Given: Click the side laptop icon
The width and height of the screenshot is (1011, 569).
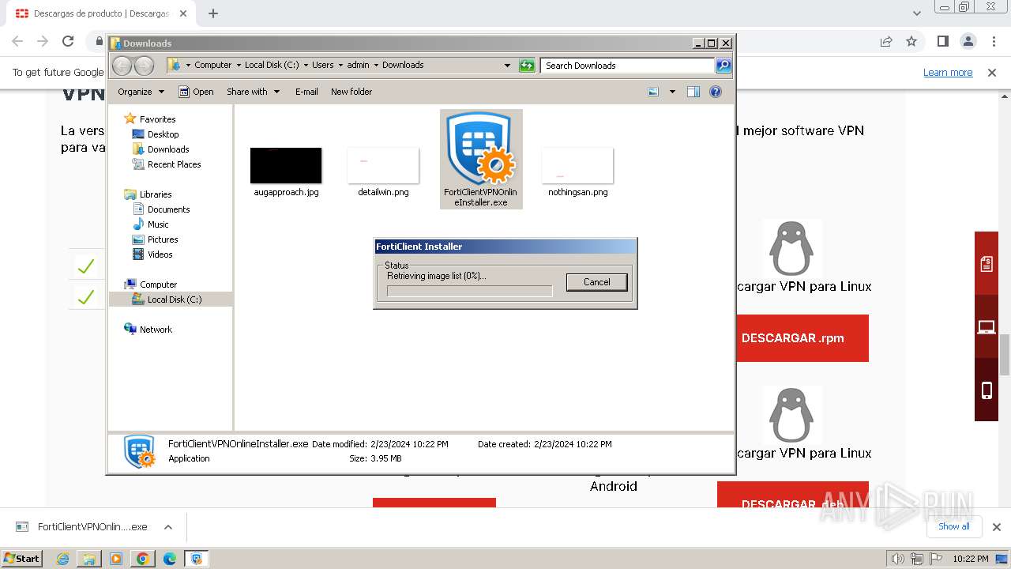Looking at the screenshot, I should click(987, 326).
